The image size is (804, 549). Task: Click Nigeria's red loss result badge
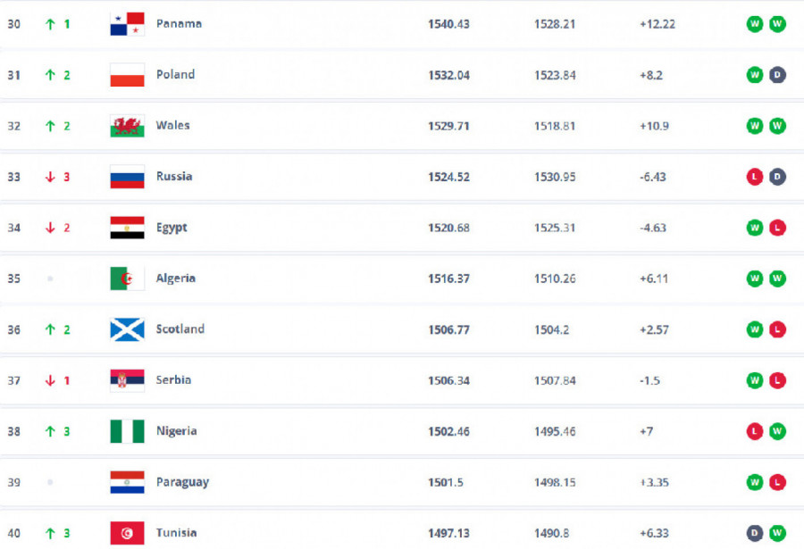coord(755,431)
